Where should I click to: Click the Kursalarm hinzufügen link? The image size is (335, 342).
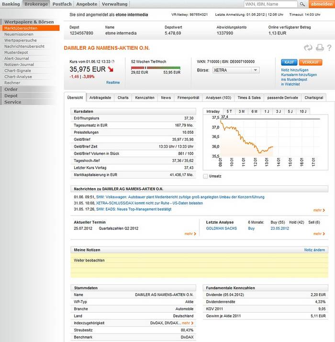(x=299, y=75)
